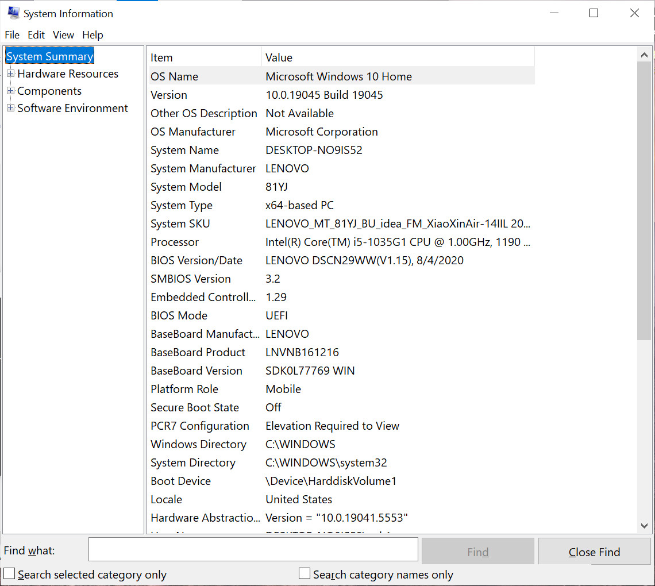Click the x64-based PC value
This screenshot has height=586, width=655.
tap(299, 205)
